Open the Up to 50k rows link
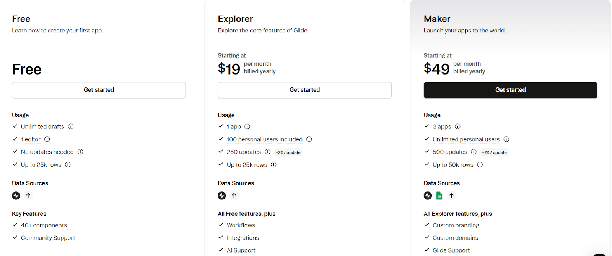This screenshot has height=256, width=612. tap(454, 165)
